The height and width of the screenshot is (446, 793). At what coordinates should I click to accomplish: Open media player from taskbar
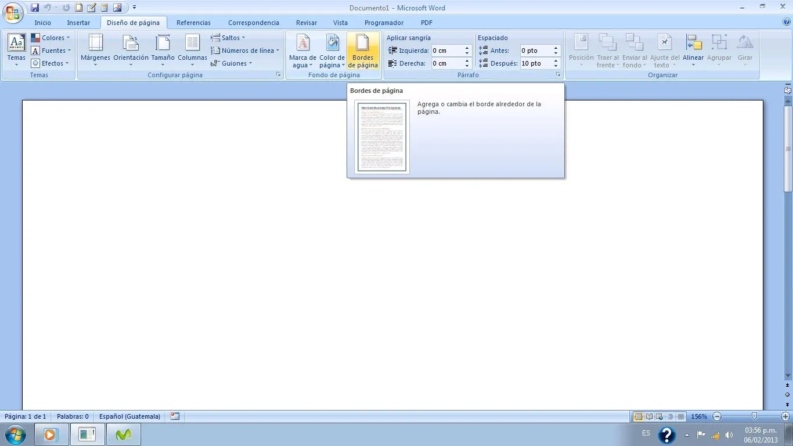point(52,434)
